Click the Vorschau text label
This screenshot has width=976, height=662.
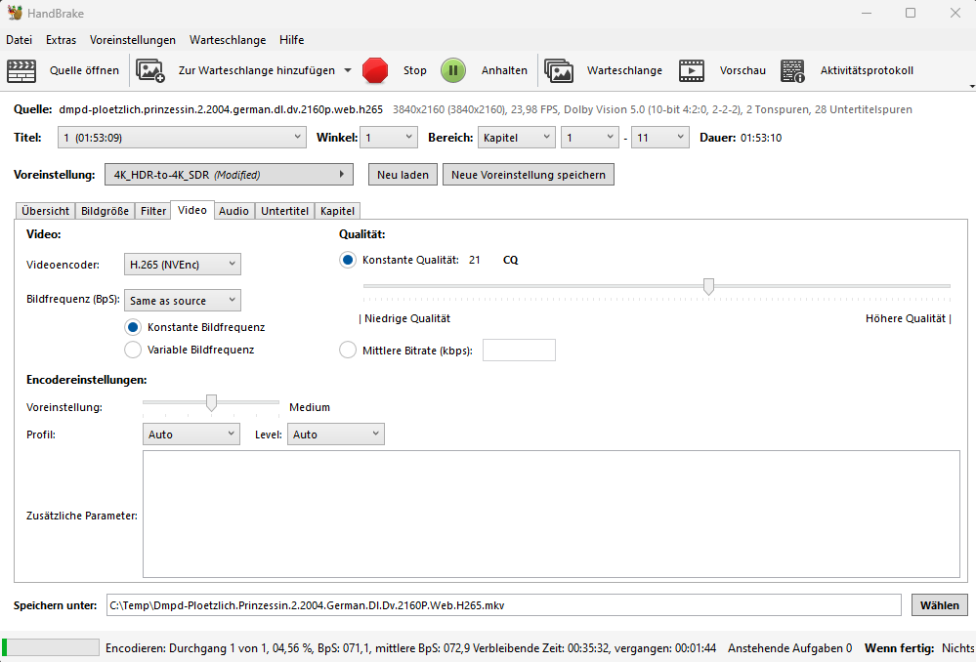[743, 70]
